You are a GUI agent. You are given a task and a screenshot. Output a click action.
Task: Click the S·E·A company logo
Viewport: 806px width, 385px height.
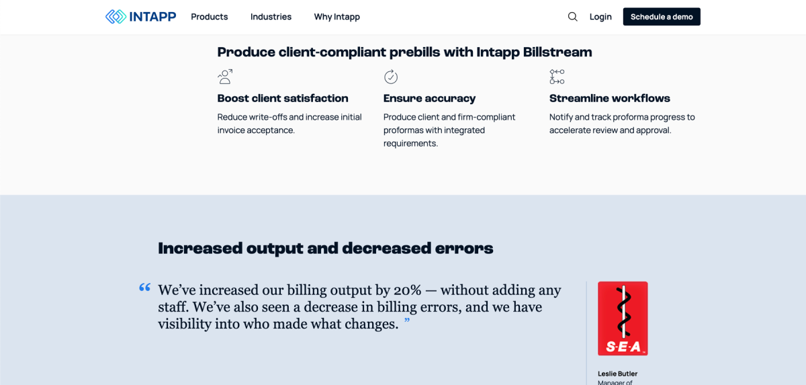(623, 318)
